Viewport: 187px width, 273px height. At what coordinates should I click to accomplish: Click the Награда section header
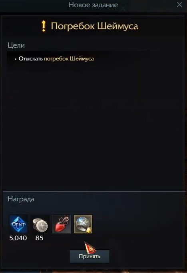(21, 199)
